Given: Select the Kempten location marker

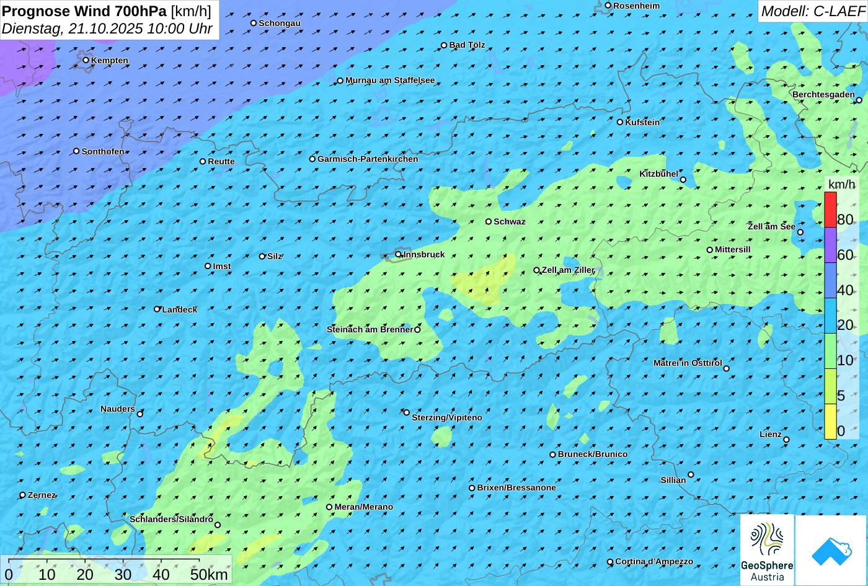Looking at the screenshot, I should pyautogui.click(x=86, y=60).
